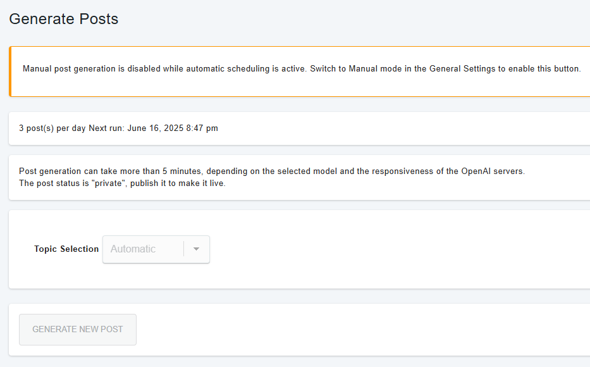Click the orange left border of warning box
Screen dimensions: 590x367
10,72
